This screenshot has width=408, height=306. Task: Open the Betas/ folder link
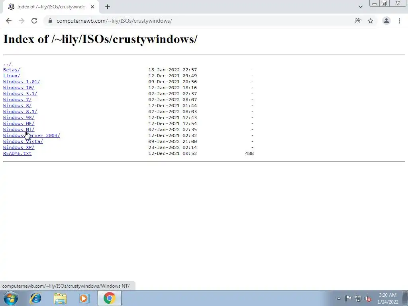pos(12,70)
